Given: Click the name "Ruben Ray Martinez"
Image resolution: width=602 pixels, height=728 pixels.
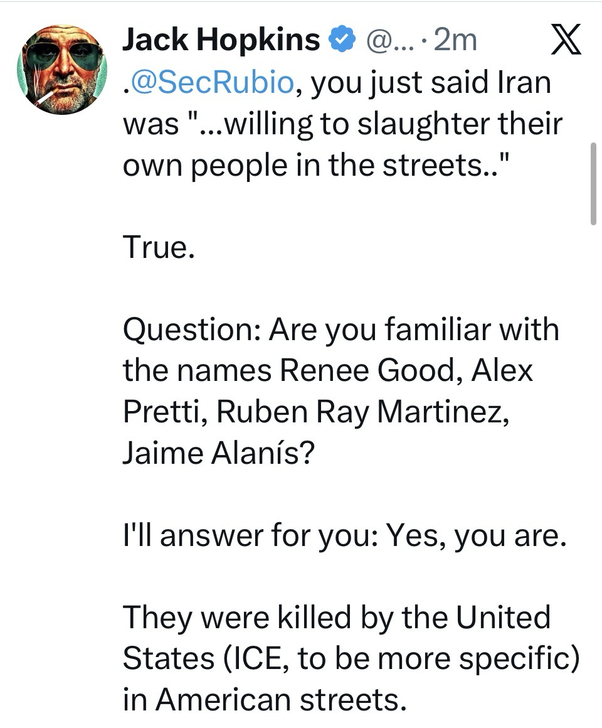Looking at the screenshot, I should point(363,412).
